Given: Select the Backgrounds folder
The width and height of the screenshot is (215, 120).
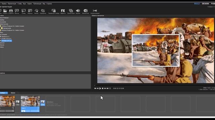Looking at the screenshot, I should tap(7, 28).
